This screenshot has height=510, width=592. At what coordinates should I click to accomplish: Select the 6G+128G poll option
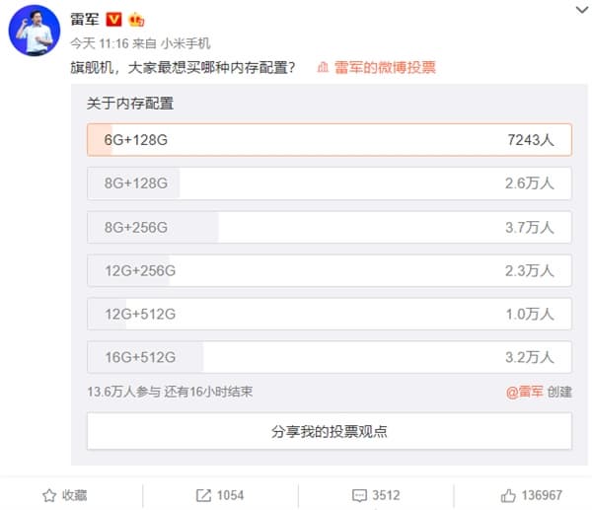(x=329, y=140)
